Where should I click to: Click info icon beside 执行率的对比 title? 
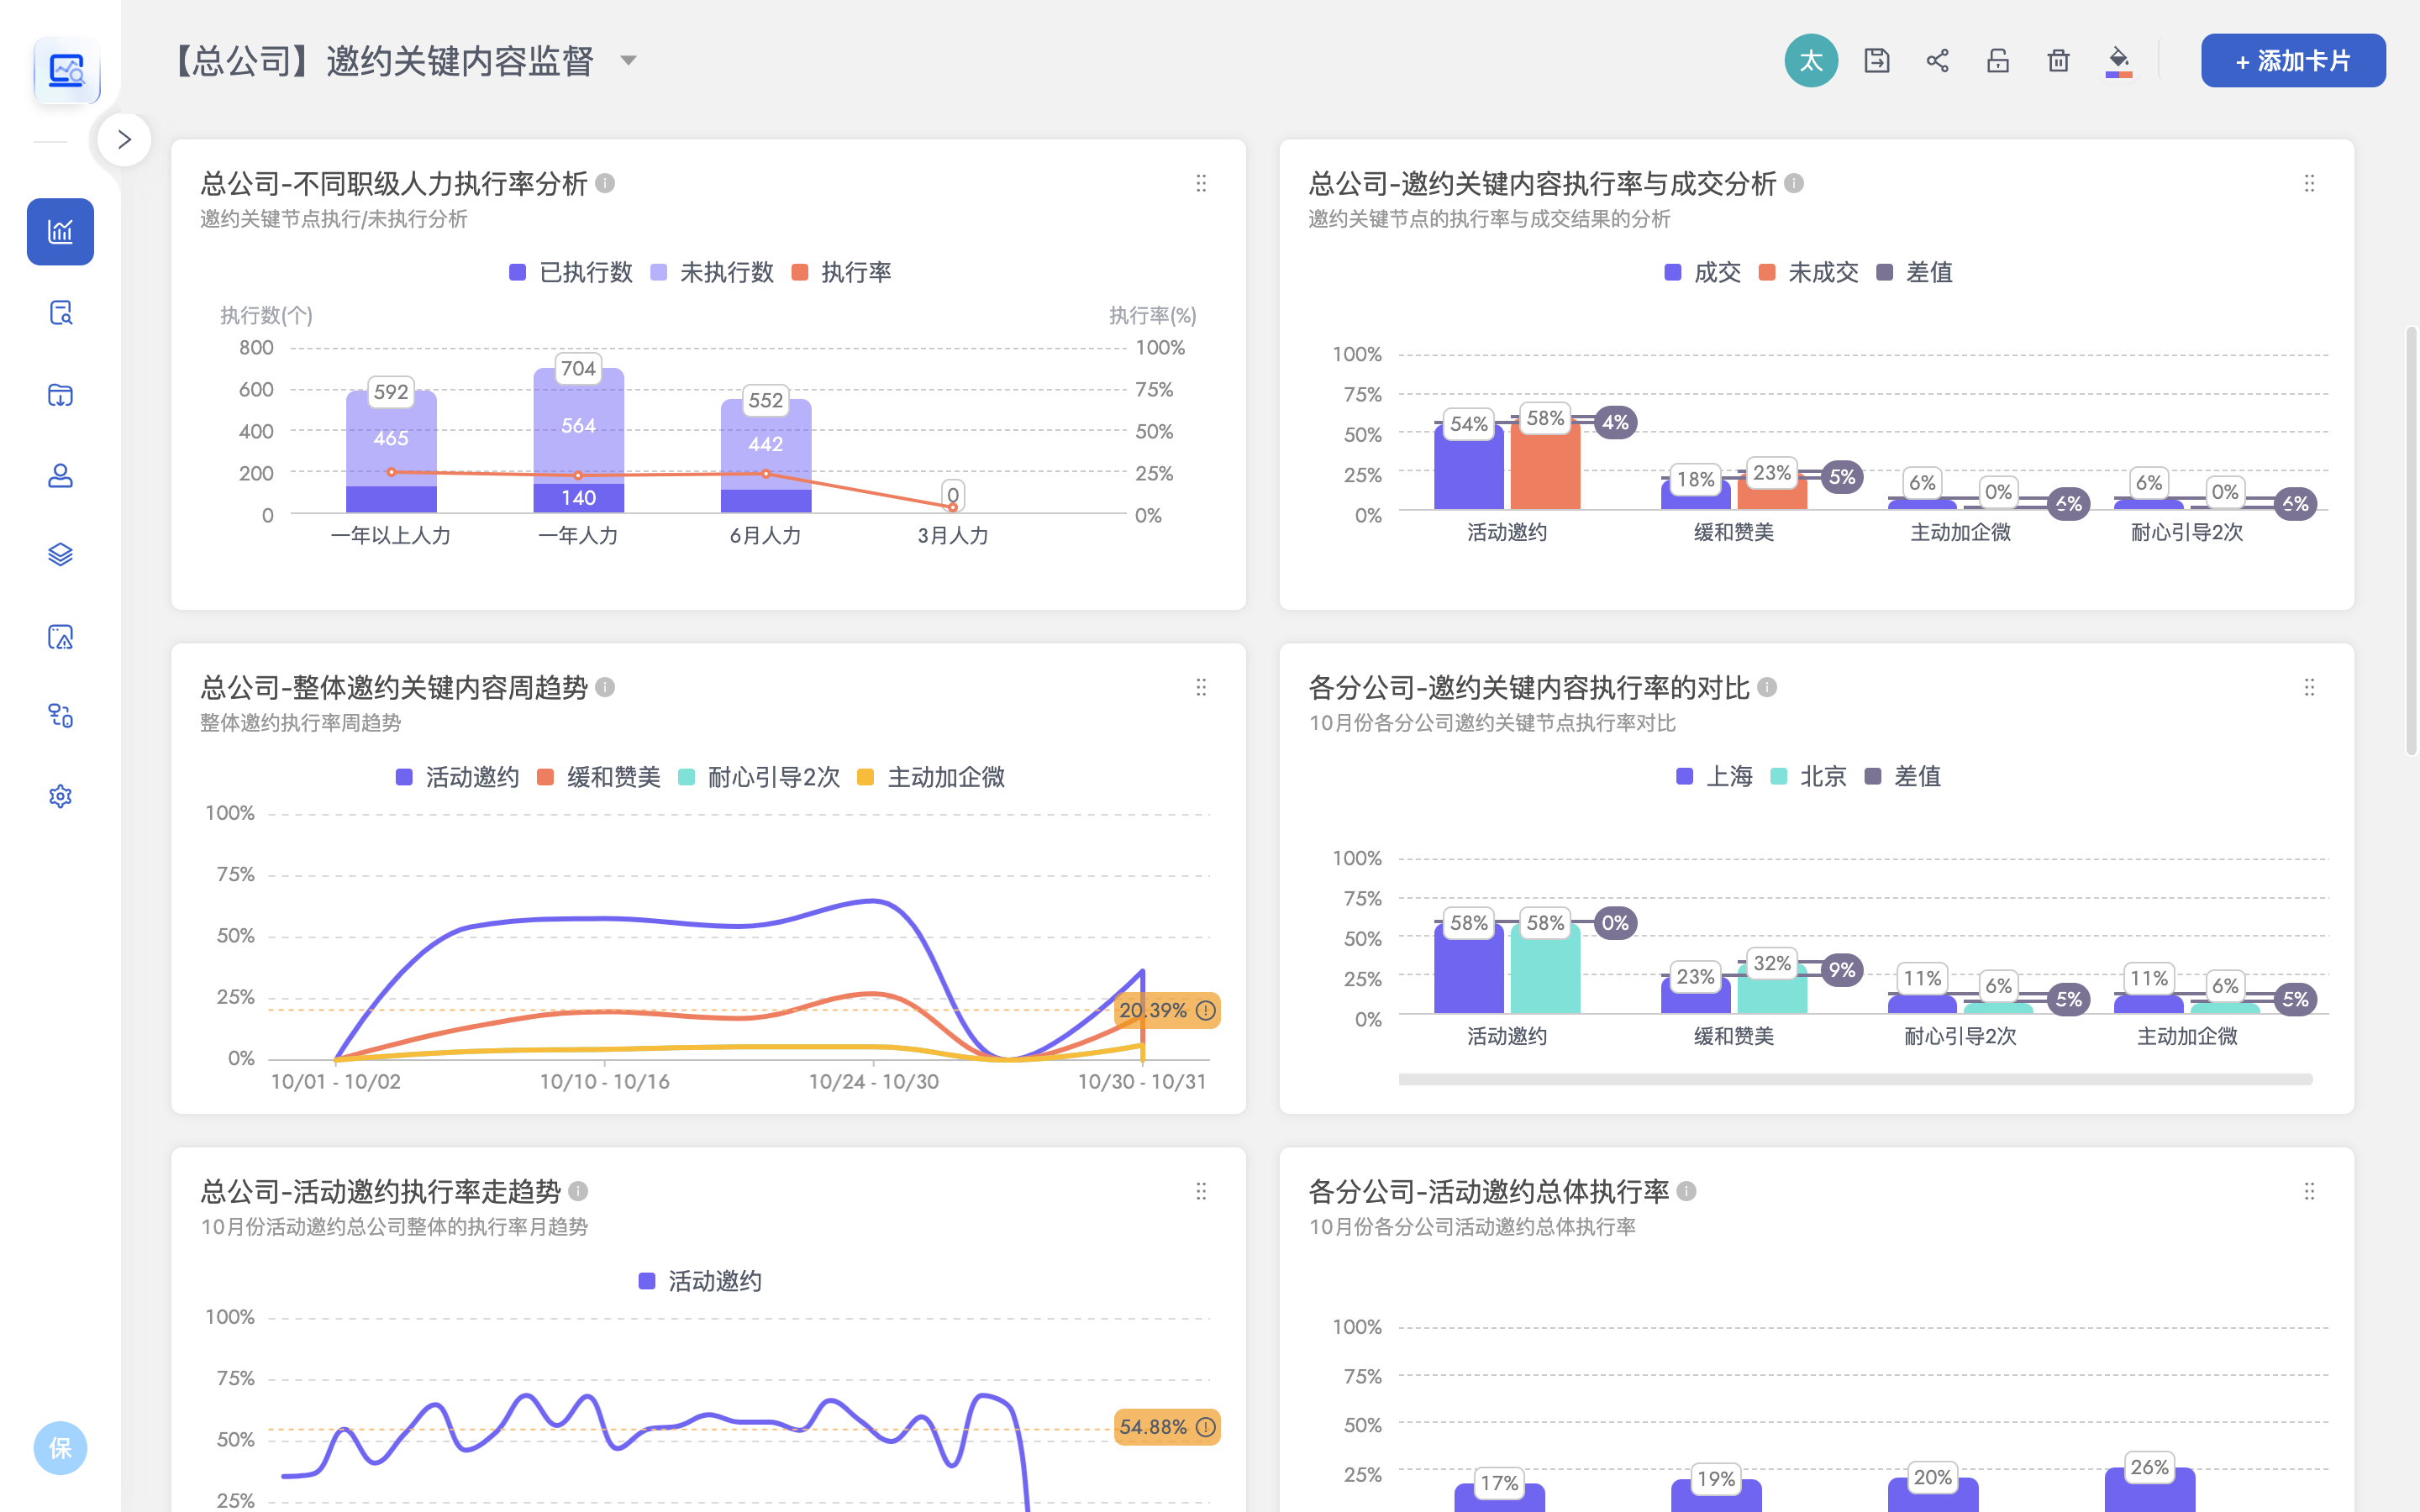(1767, 687)
